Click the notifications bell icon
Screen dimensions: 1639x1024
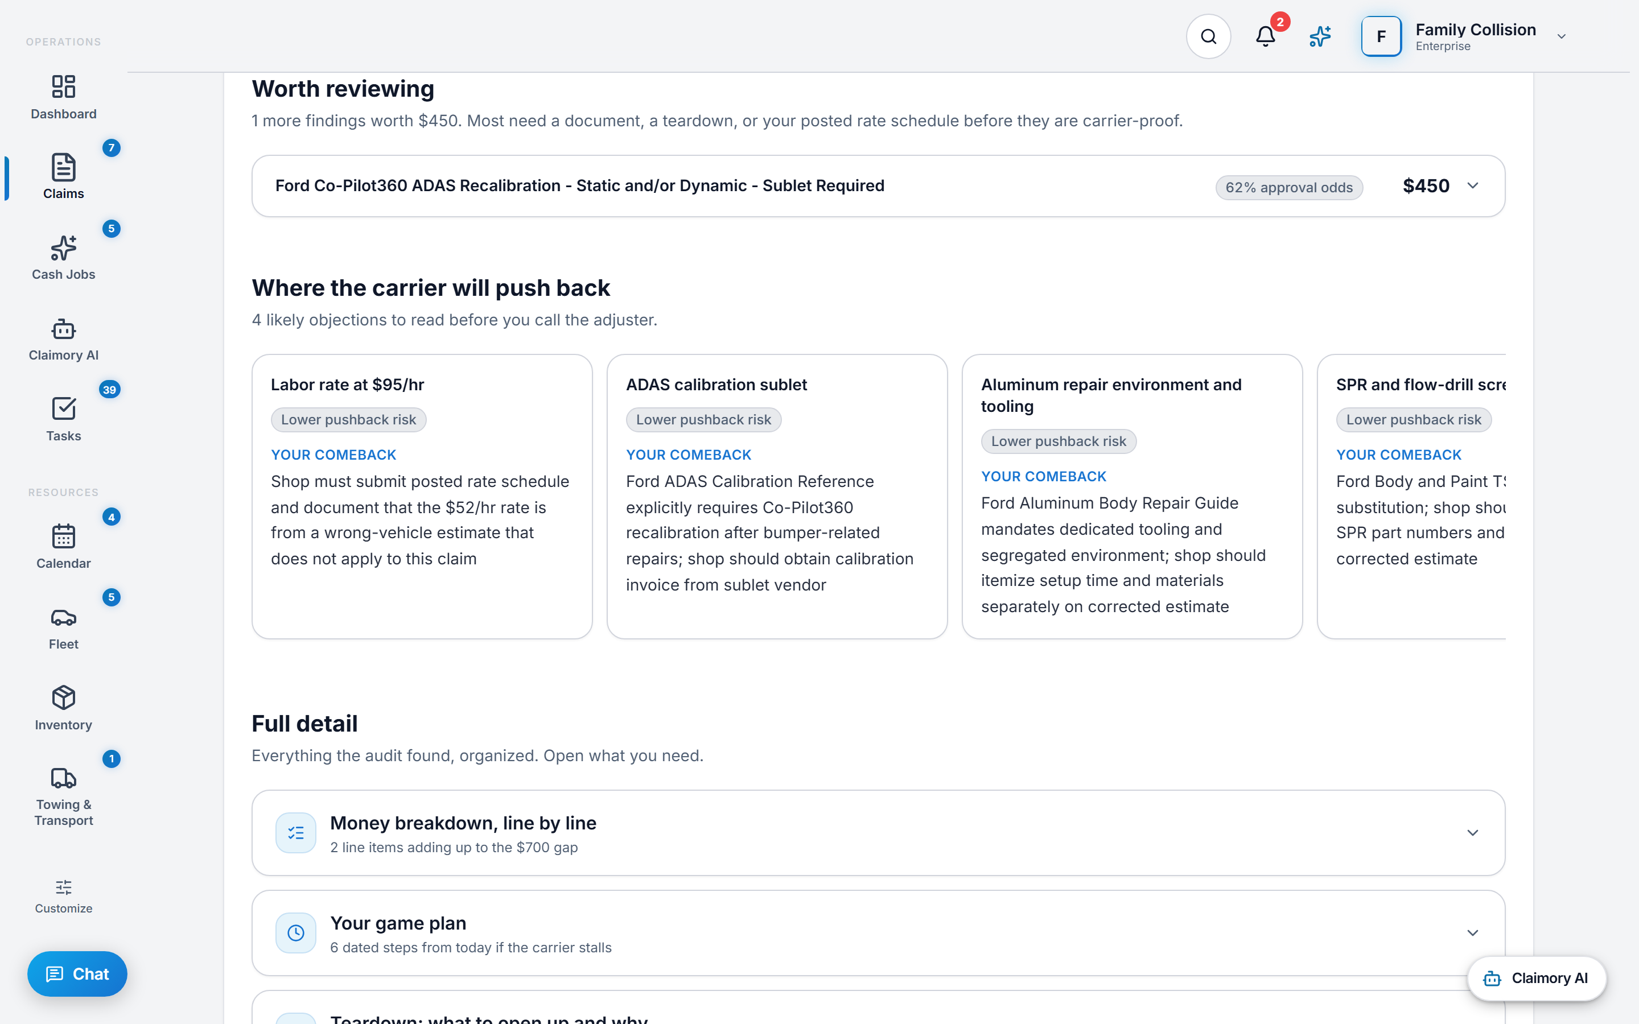tap(1265, 36)
